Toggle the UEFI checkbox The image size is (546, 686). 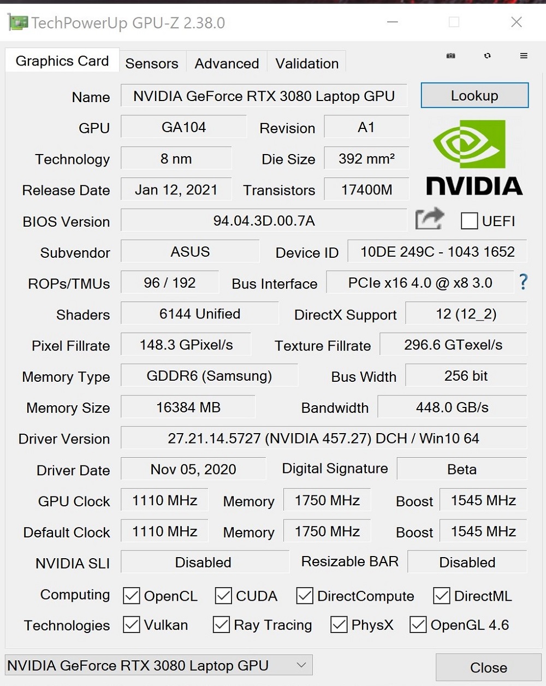click(469, 221)
